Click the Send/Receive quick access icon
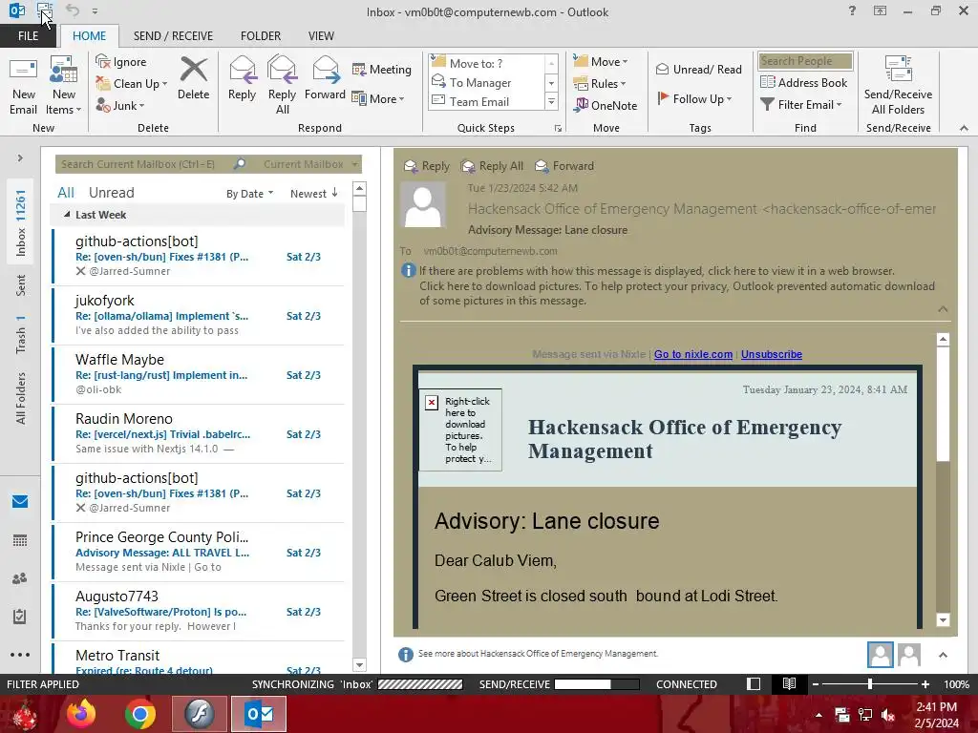The width and height of the screenshot is (978, 733). pyautogui.click(x=45, y=10)
